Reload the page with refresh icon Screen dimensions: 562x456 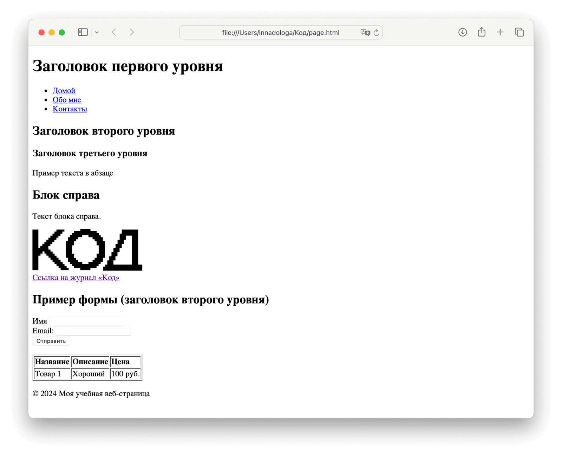[377, 32]
